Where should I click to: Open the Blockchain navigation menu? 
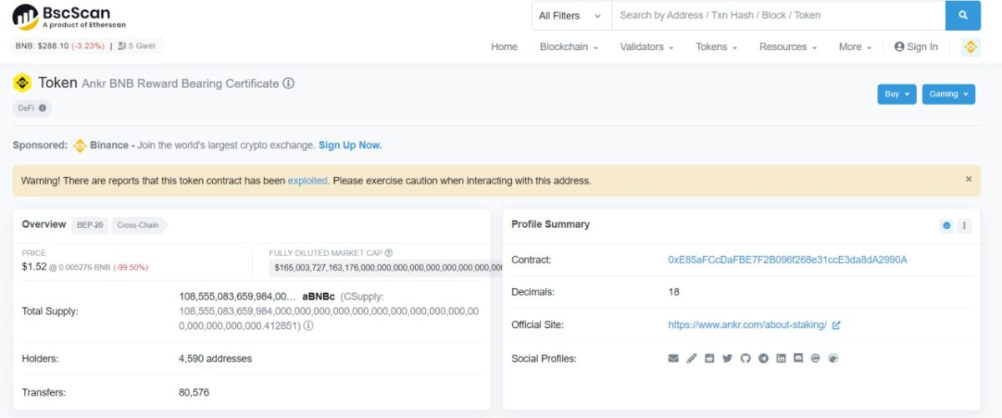pos(569,47)
